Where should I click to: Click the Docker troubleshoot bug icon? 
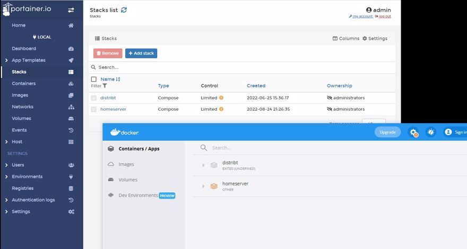(431, 132)
